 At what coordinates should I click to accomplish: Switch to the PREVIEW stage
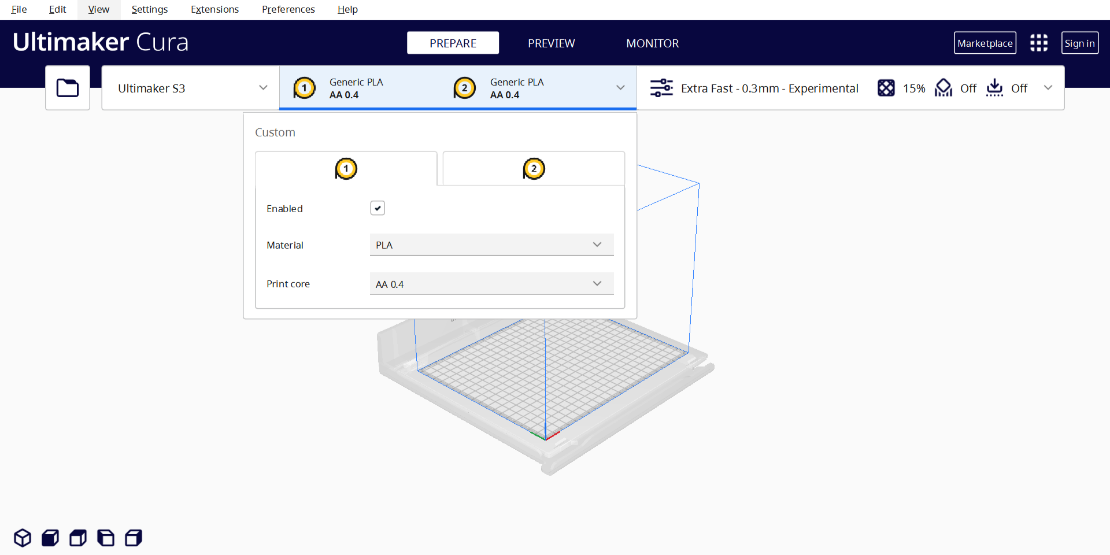coord(551,43)
